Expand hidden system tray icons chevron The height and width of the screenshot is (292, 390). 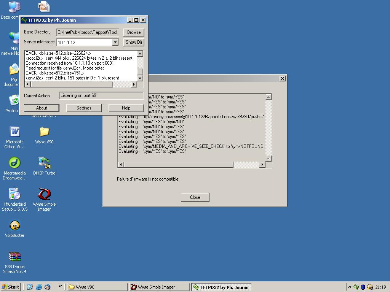(x=350, y=287)
